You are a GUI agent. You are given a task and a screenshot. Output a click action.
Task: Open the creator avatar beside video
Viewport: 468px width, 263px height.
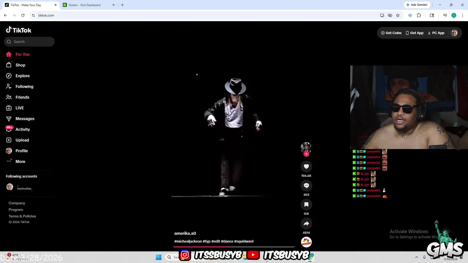[306, 147]
